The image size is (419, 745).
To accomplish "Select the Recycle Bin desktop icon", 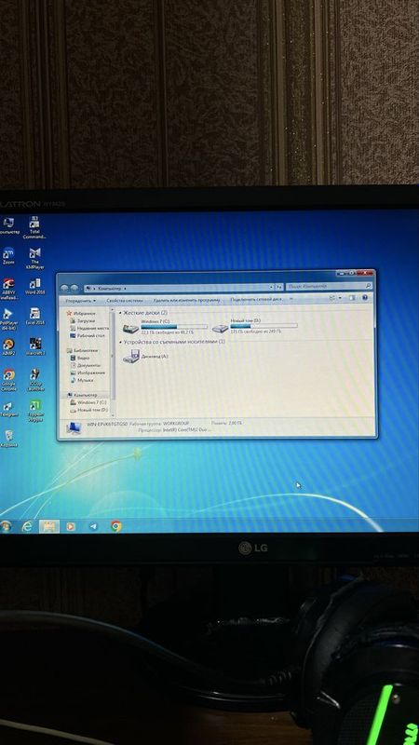I will coord(8,439).
